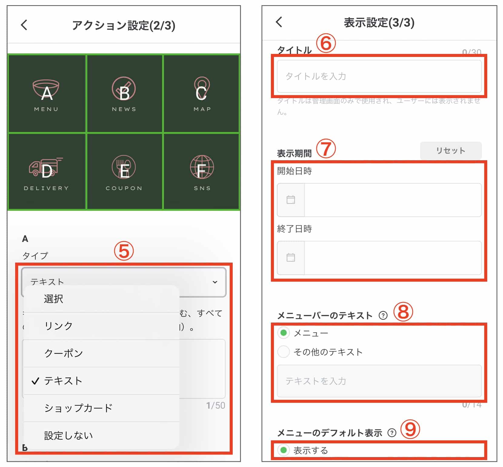Select the メニュー radio button
The image size is (503, 467).
coord(283,333)
